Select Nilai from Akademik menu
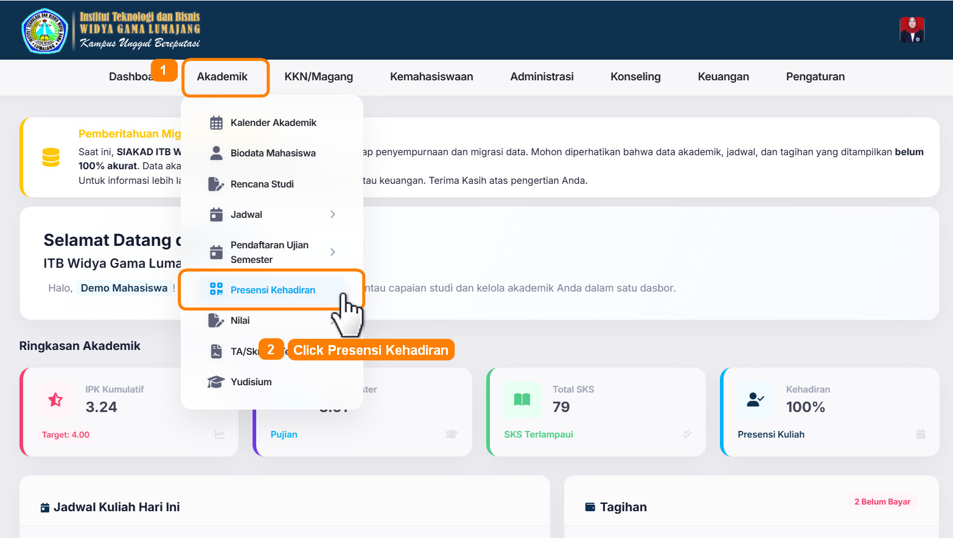 [240, 320]
